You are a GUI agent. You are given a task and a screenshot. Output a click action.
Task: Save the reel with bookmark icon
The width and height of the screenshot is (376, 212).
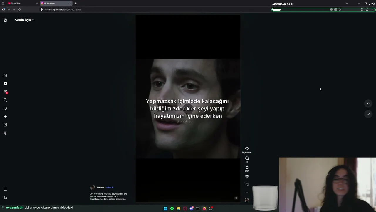tap(247, 185)
